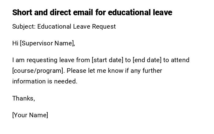Screen dimensions: 214x134
Task: Click the 'Hi' greeting word
Action: coord(15,43)
